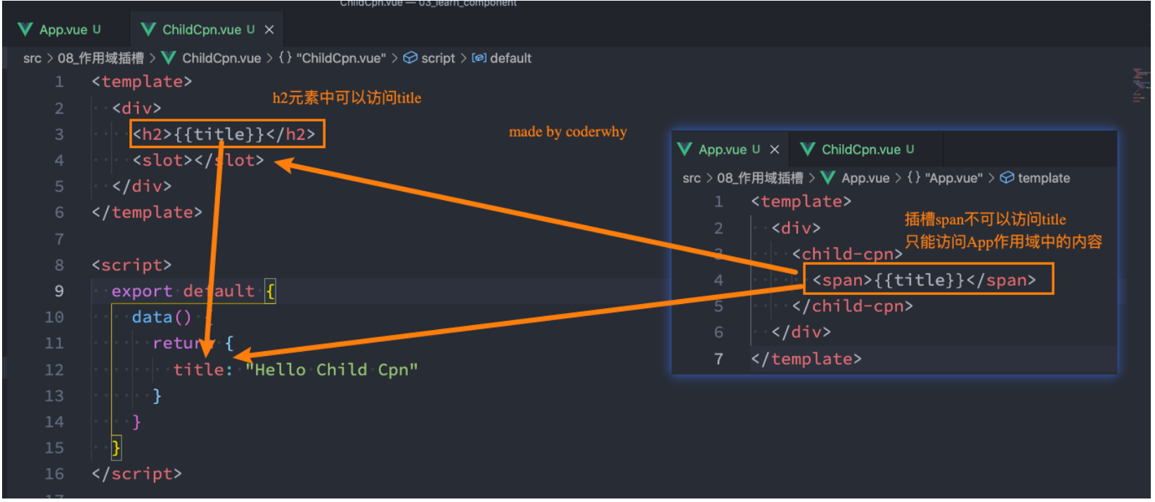
Task: Click the minimap preview at the editor's top right
Action: 1140,85
